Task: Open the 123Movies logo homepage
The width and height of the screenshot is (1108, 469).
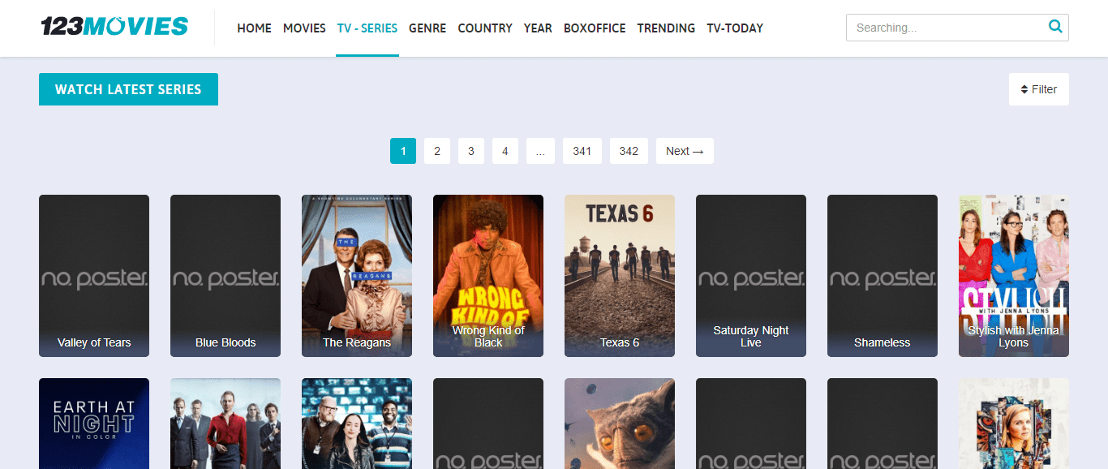Action: point(114,27)
